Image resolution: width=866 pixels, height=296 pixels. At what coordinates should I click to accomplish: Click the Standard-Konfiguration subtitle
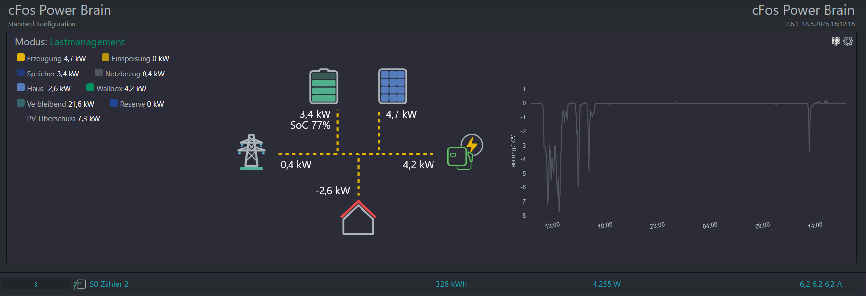click(42, 24)
